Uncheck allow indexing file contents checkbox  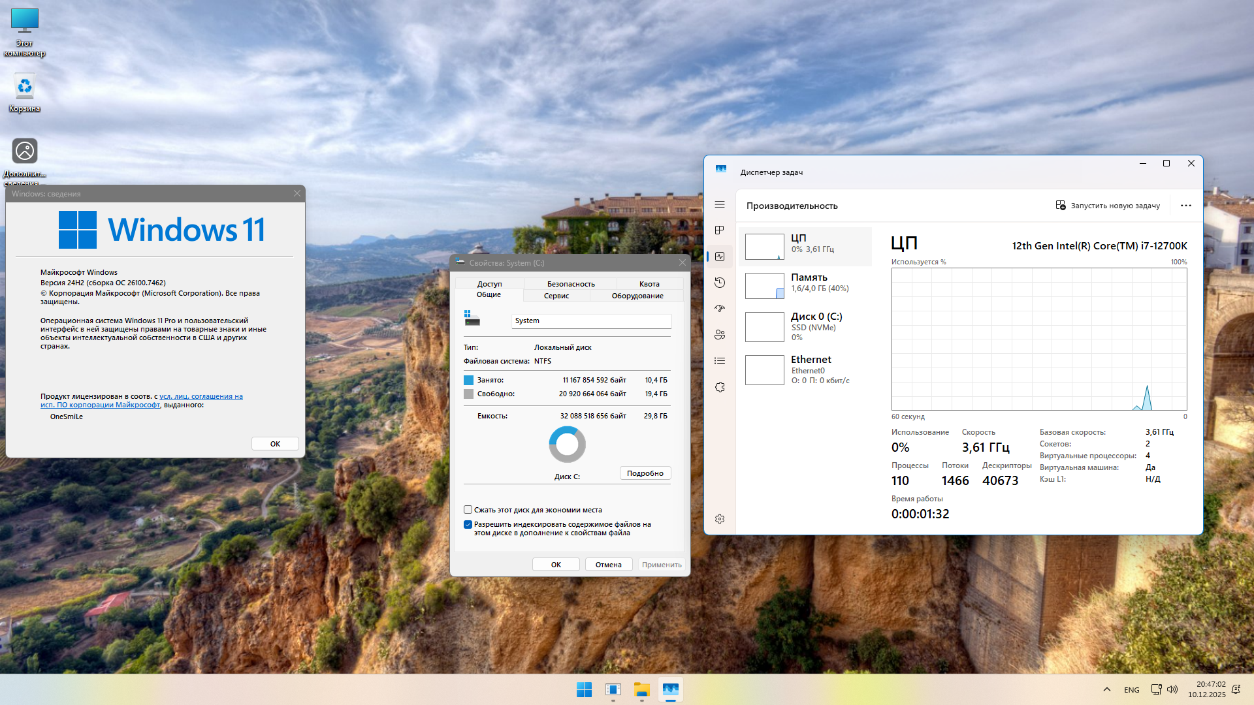coord(468,524)
